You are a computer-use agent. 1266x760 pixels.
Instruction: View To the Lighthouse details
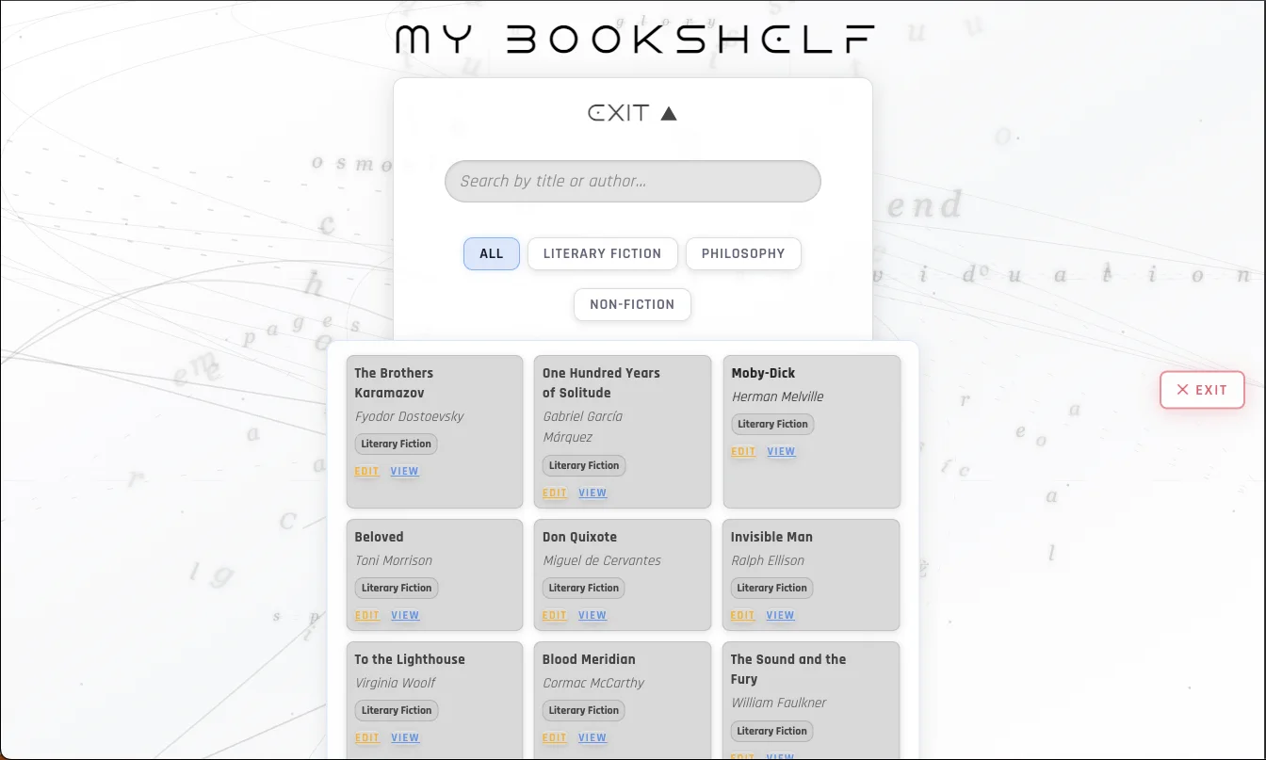click(x=405, y=737)
